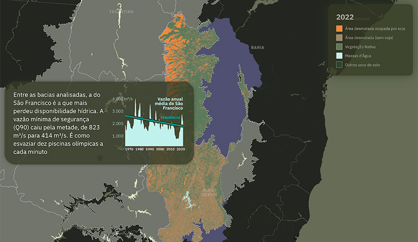Viewport: 418px width, 242px height.
Task: Click the orange soy deforestation legend swatch
Action: [339, 28]
